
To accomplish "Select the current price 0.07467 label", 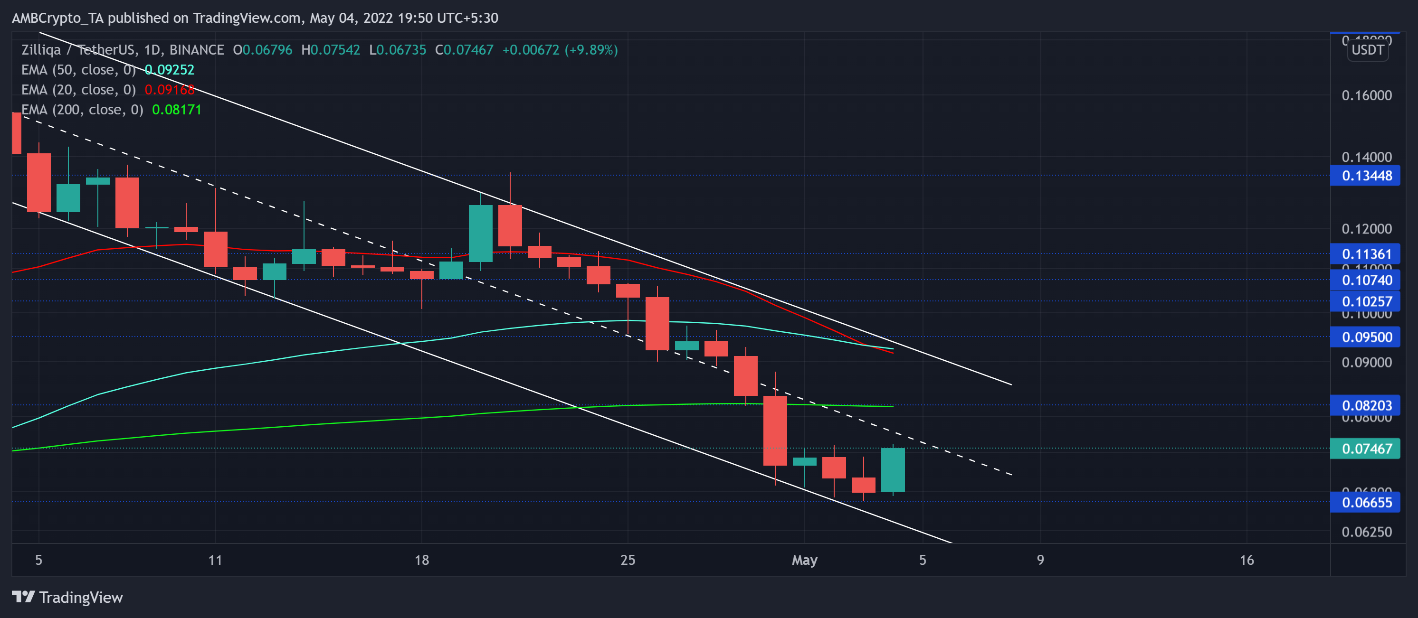I will tap(1365, 449).
